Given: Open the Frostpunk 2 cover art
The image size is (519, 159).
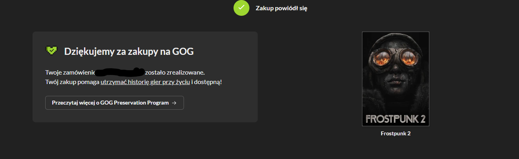Looking at the screenshot, I should click(396, 79).
